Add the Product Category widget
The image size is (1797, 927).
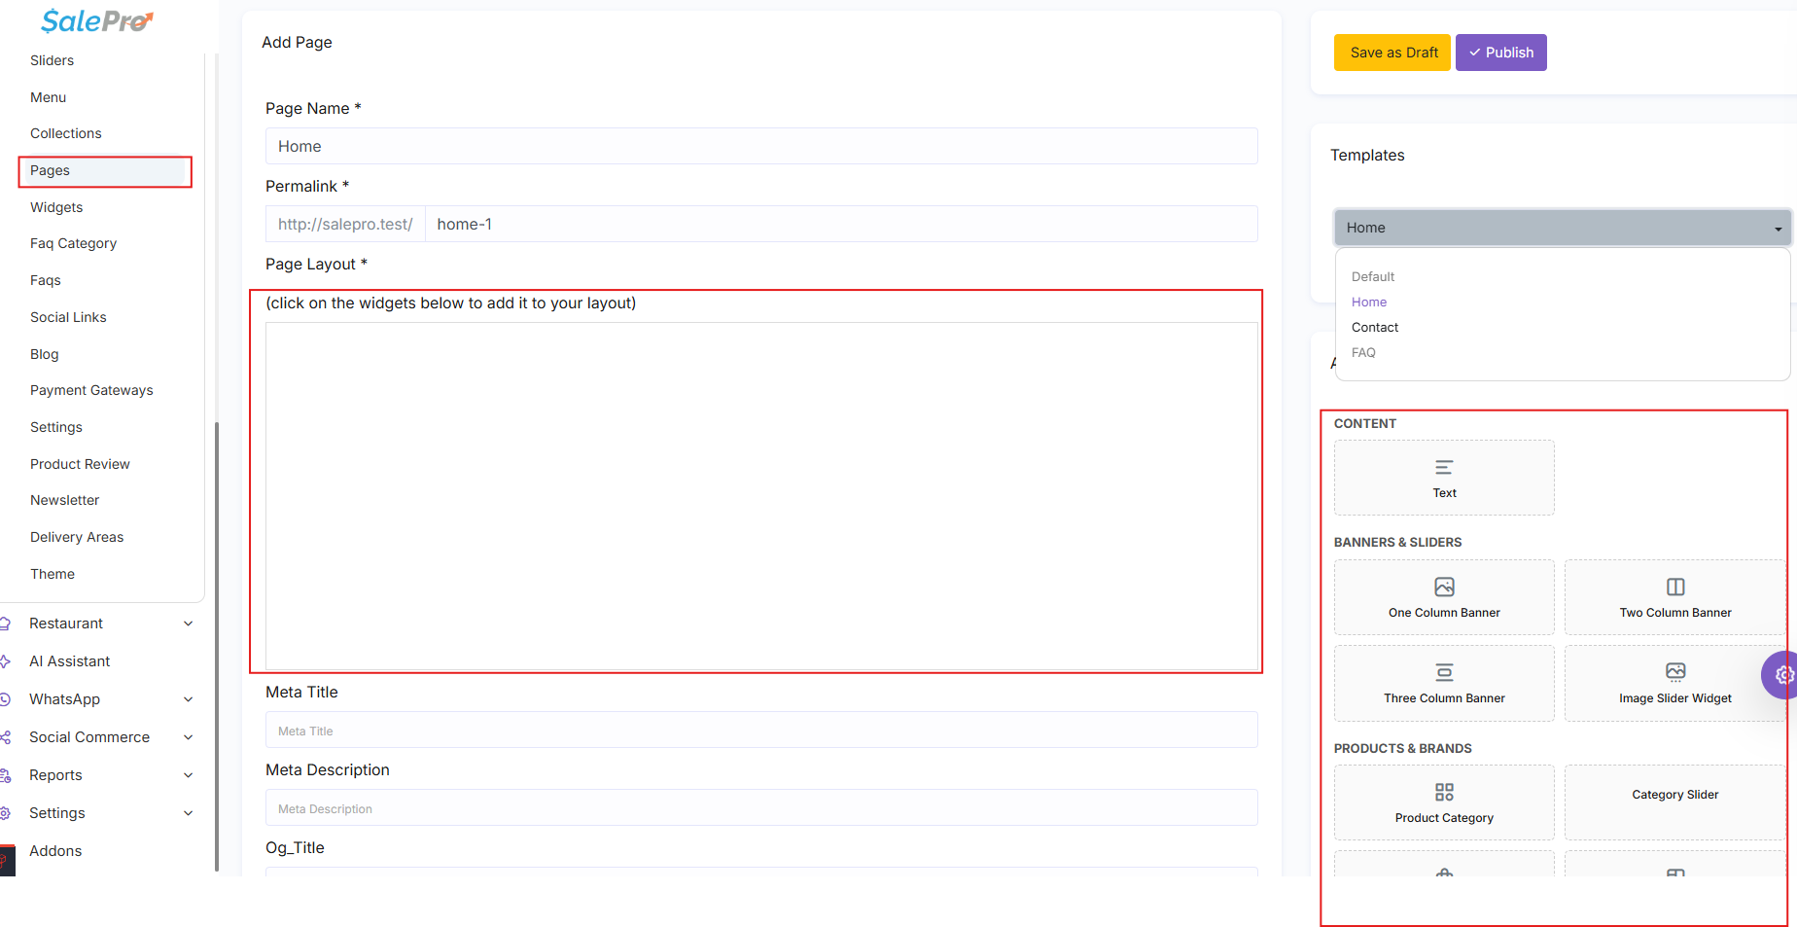click(x=1444, y=802)
